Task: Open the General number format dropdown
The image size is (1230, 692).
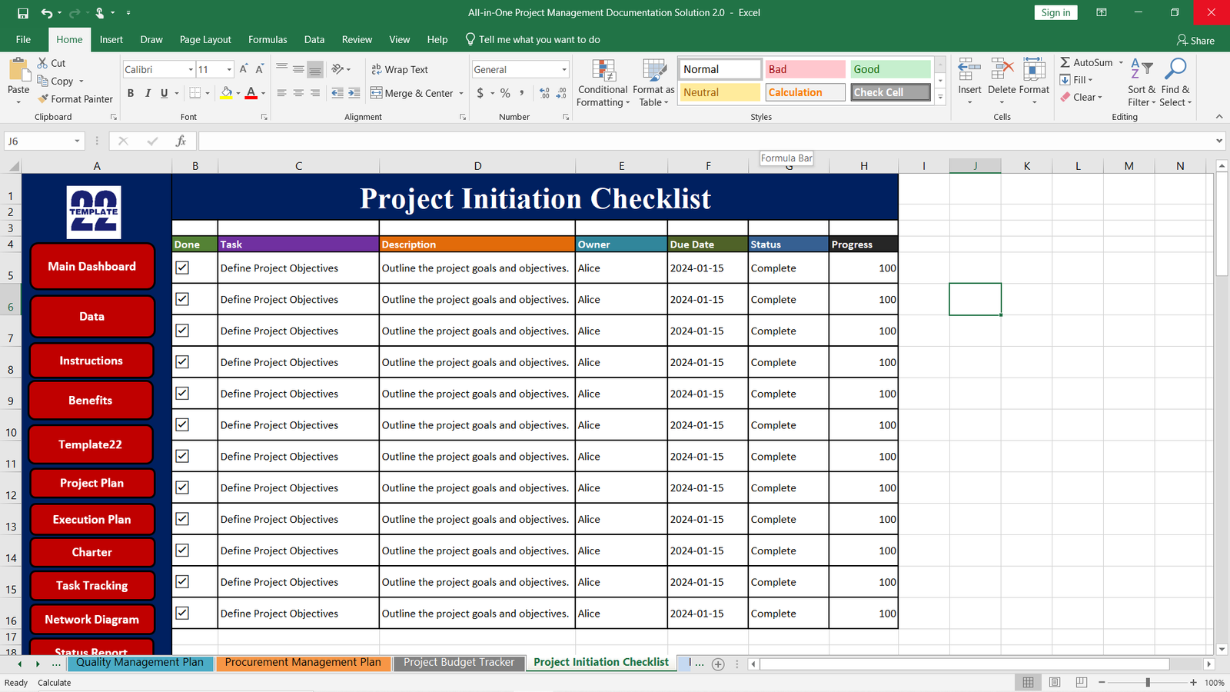Action: point(564,69)
